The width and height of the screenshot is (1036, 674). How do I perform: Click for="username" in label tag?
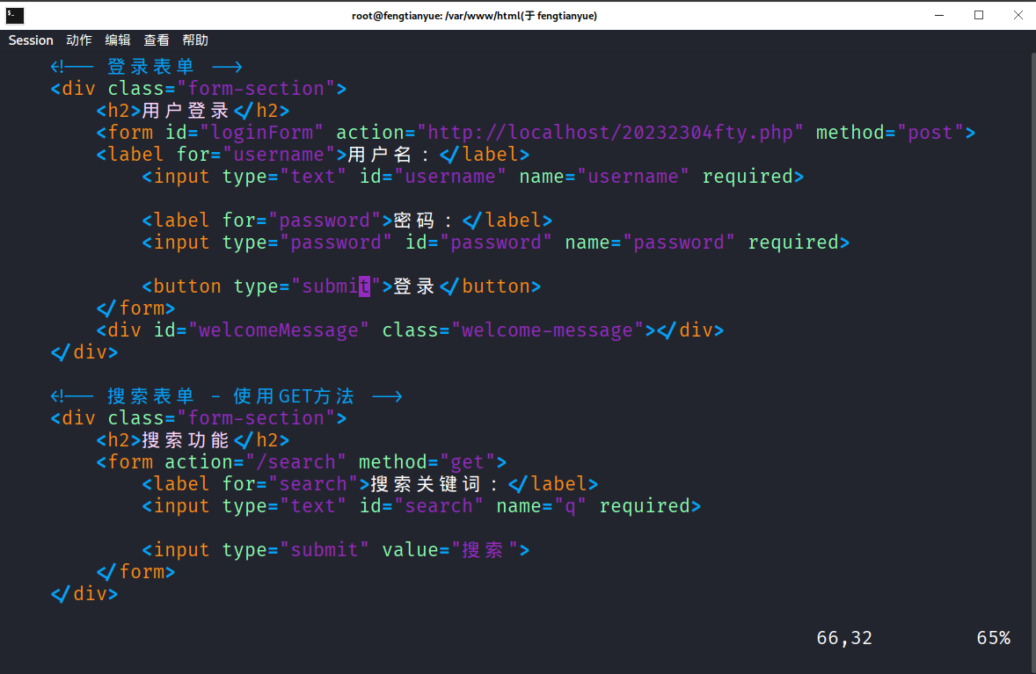tap(256, 155)
